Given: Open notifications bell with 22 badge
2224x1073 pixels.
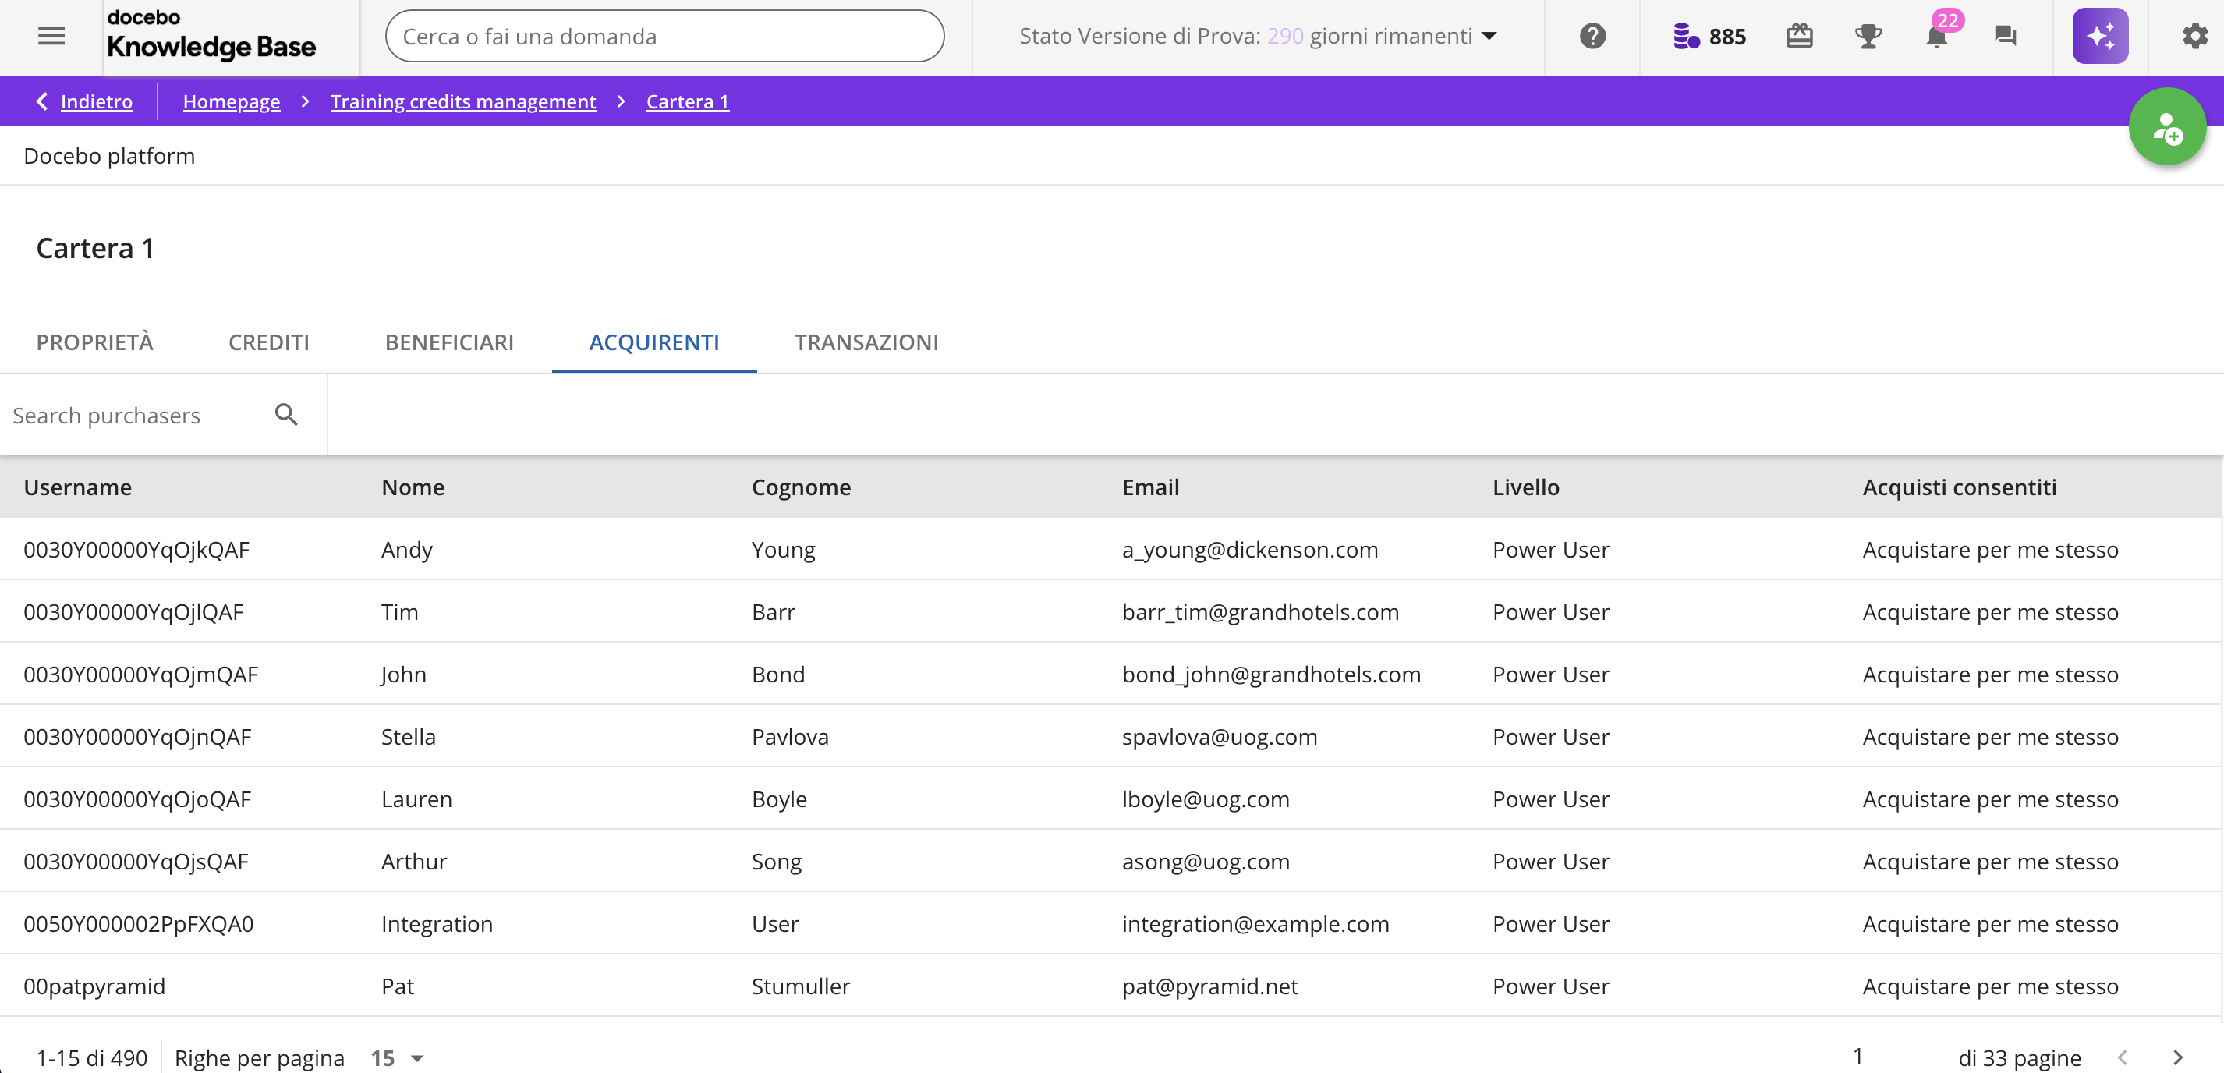Looking at the screenshot, I should click(1936, 36).
